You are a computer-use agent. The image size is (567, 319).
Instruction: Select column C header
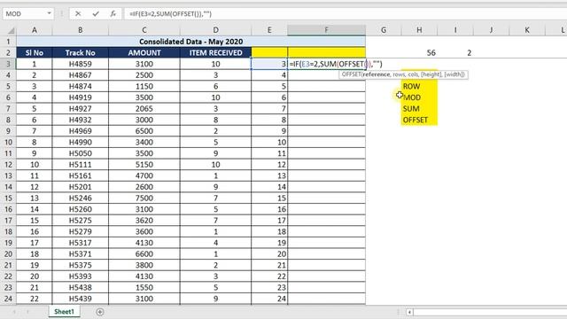pos(144,30)
